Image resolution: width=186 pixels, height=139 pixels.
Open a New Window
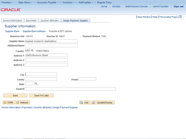coord(144,17)
